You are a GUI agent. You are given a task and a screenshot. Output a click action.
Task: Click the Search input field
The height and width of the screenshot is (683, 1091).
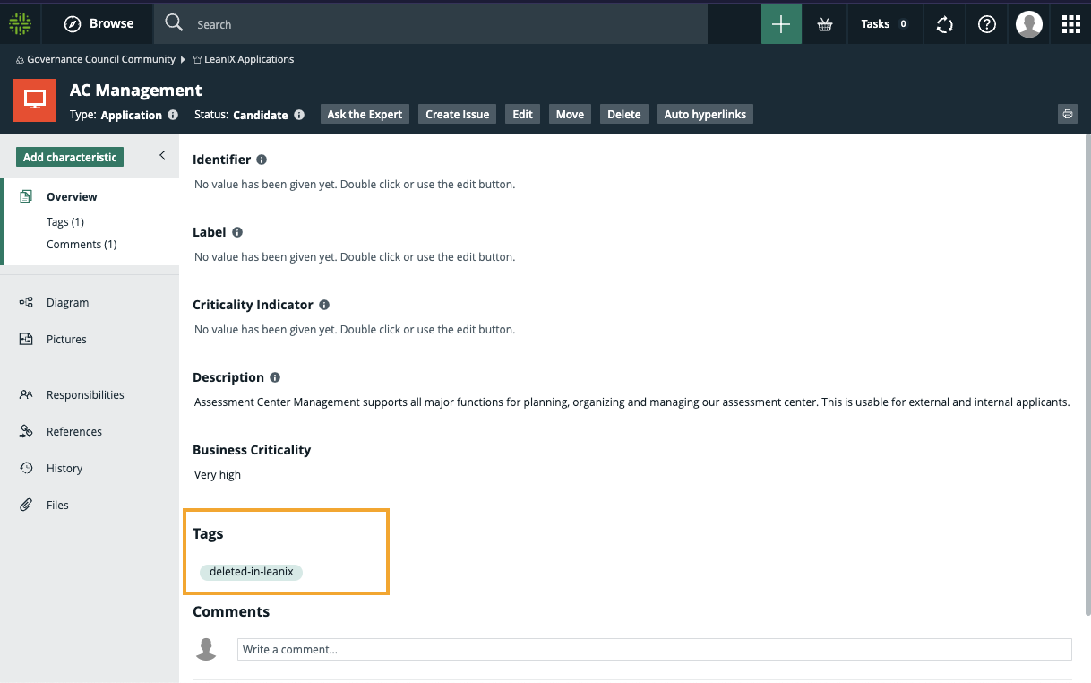pos(431,24)
